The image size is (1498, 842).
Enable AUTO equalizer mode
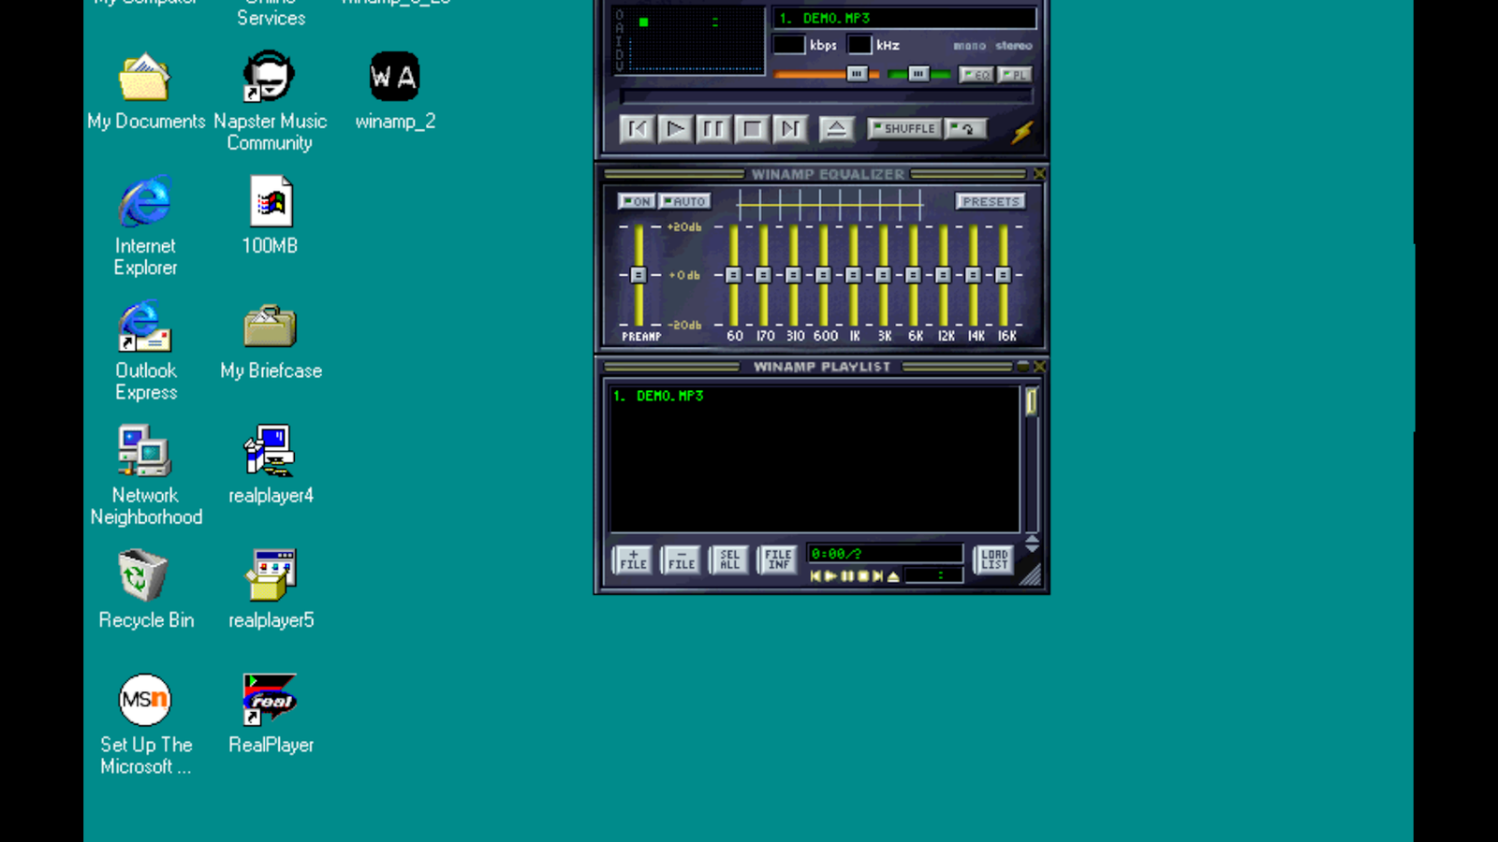click(685, 200)
